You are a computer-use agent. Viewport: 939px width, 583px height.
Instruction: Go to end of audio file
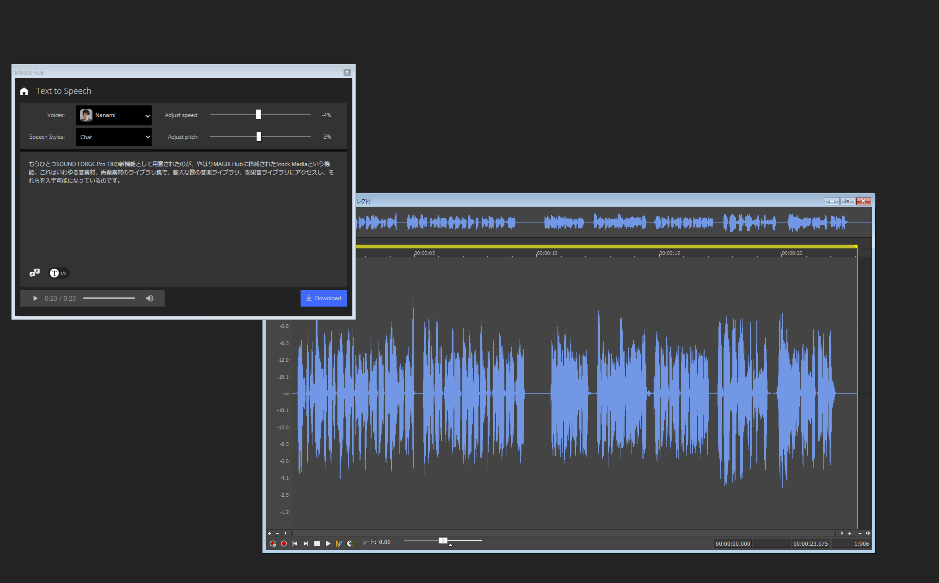click(x=306, y=543)
